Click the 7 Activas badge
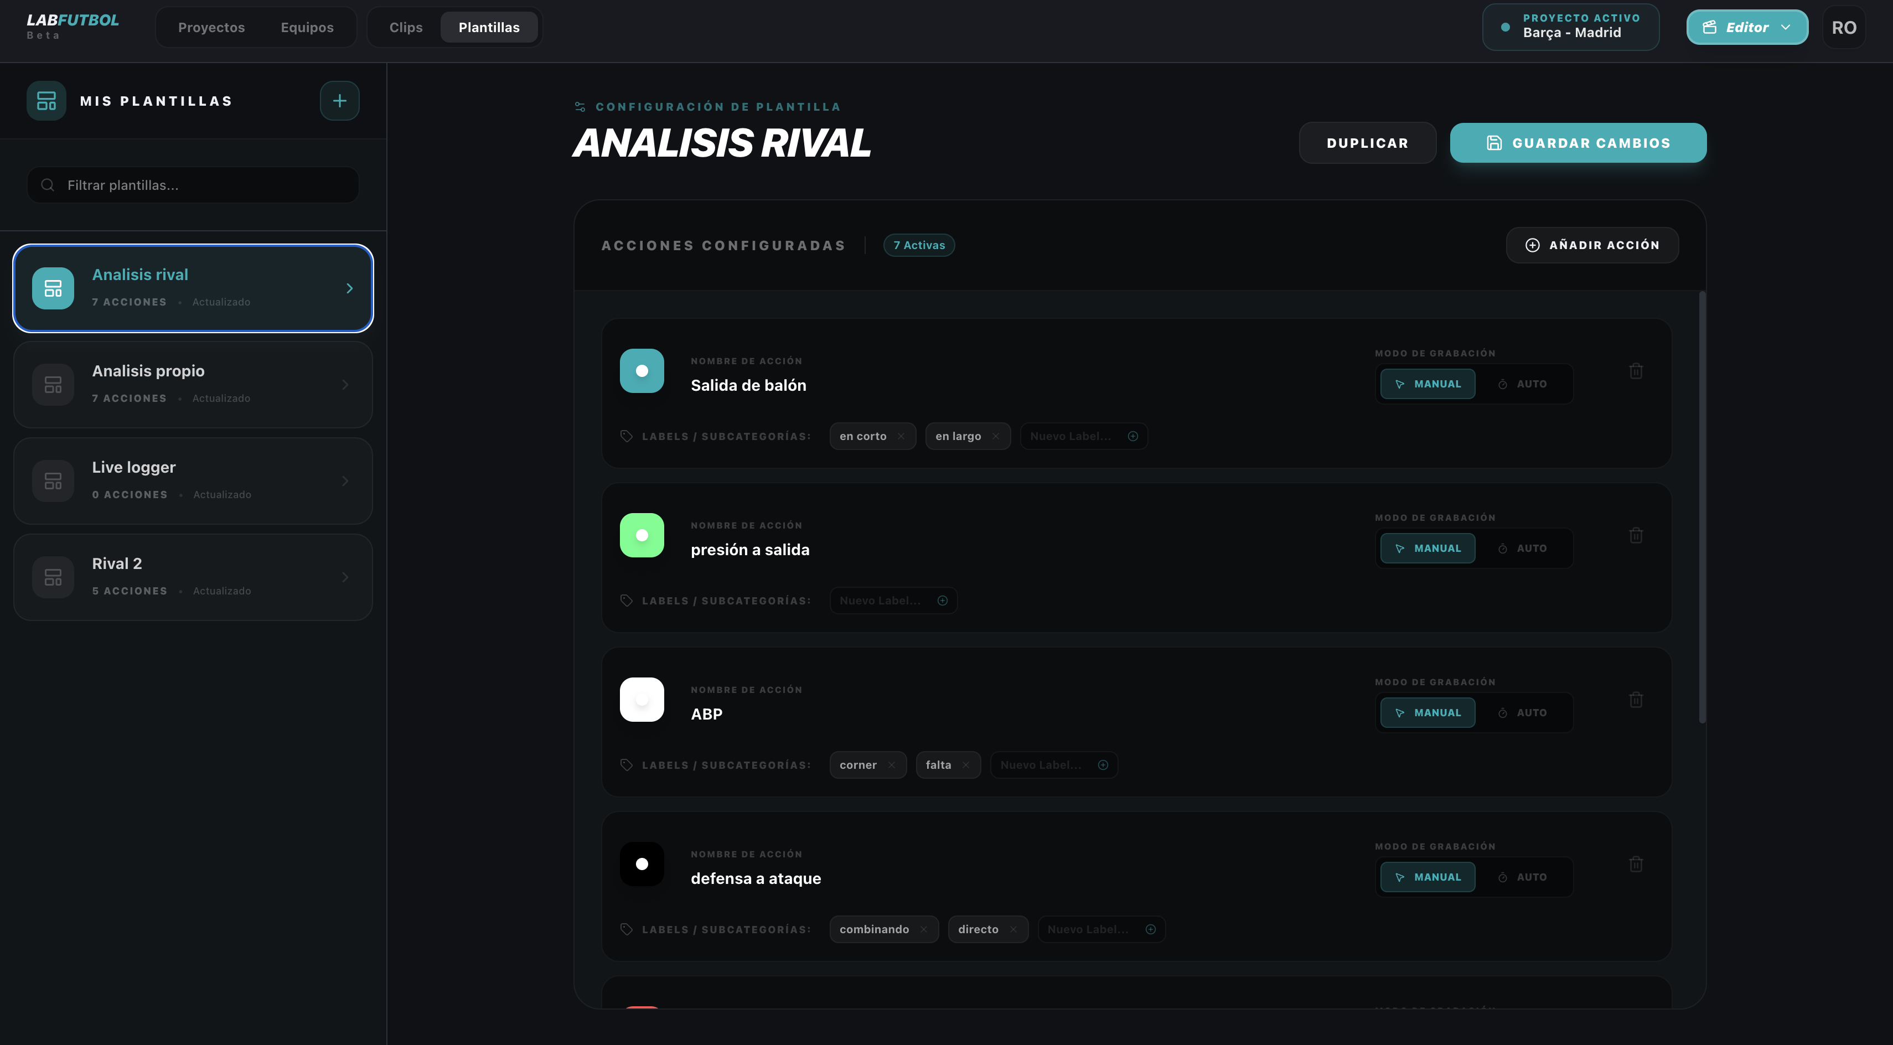This screenshot has width=1893, height=1045. point(919,245)
